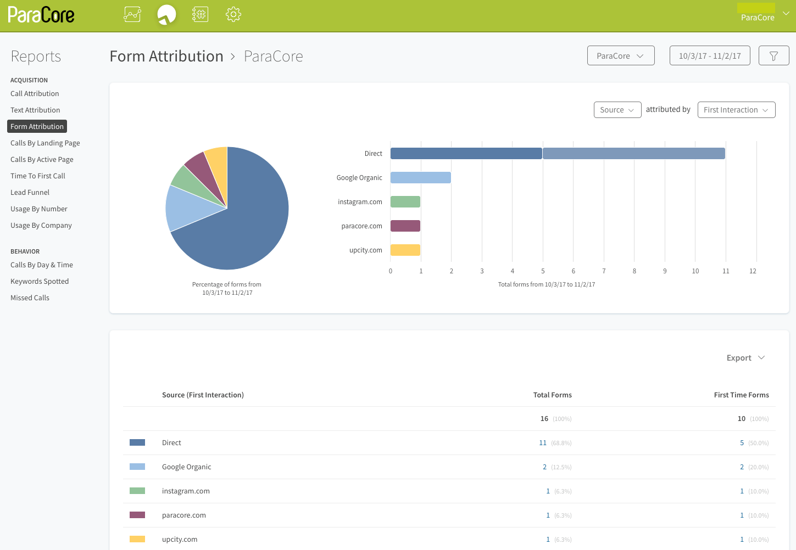Open Time To First Call report
This screenshot has width=796, height=550.
pyautogui.click(x=38, y=176)
